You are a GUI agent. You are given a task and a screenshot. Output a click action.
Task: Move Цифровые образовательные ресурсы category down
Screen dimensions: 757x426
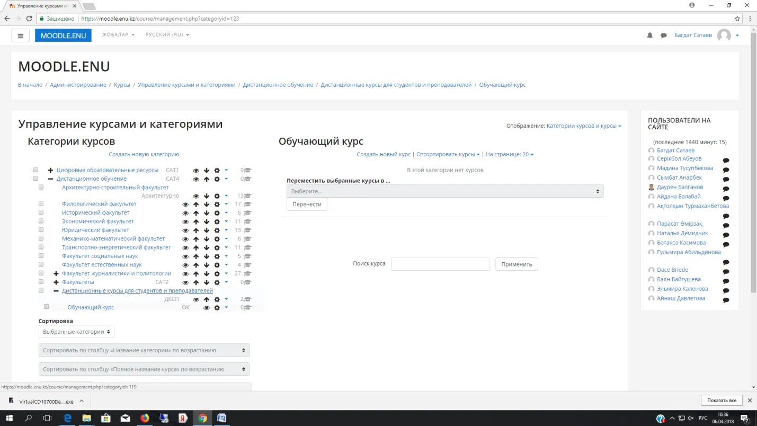(207, 171)
